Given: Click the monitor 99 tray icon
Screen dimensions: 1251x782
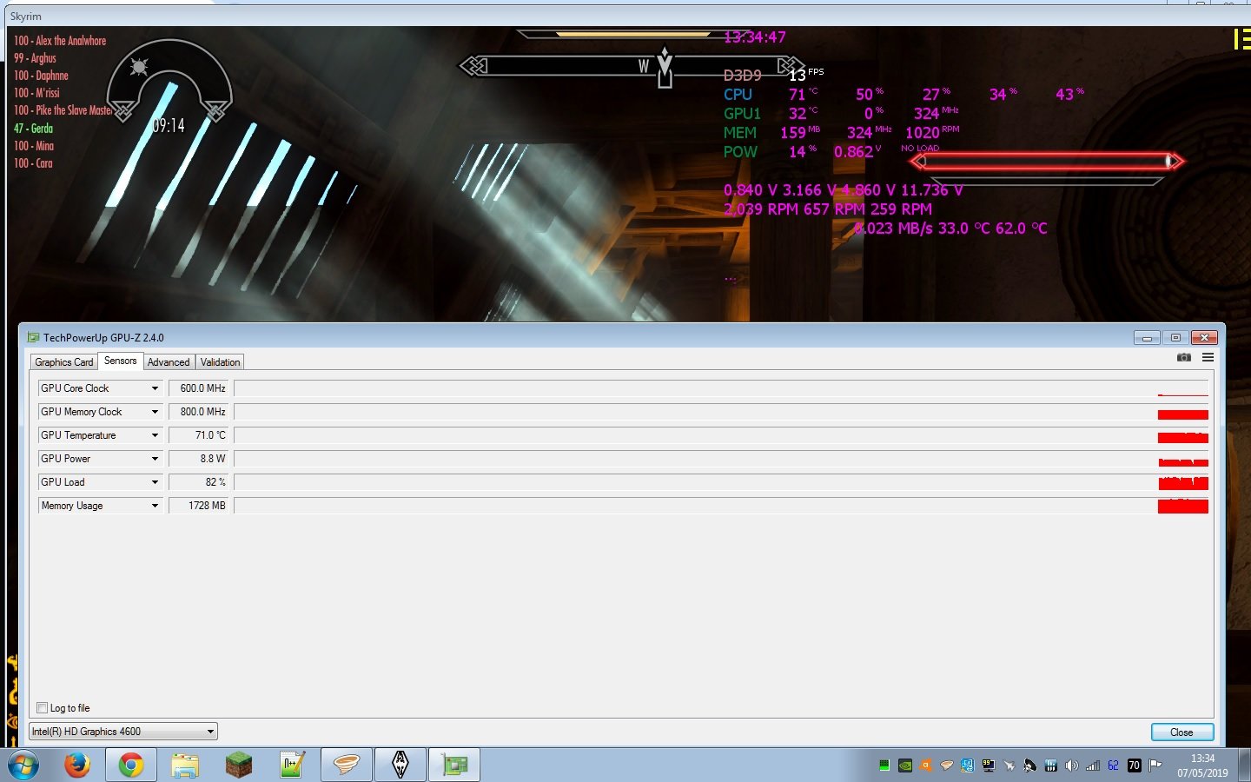Looking at the screenshot, I should (x=989, y=765).
